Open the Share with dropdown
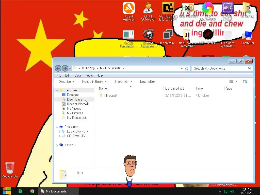This screenshot has width=260, height=195. coord(123,82)
